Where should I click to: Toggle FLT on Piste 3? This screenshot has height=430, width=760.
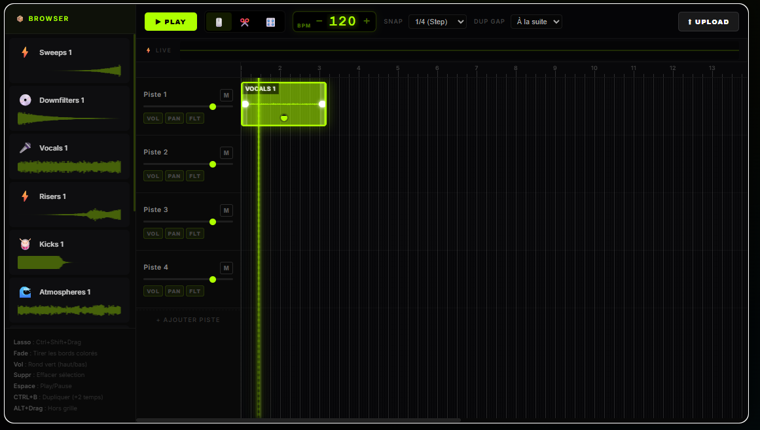click(x=194, y=234)
